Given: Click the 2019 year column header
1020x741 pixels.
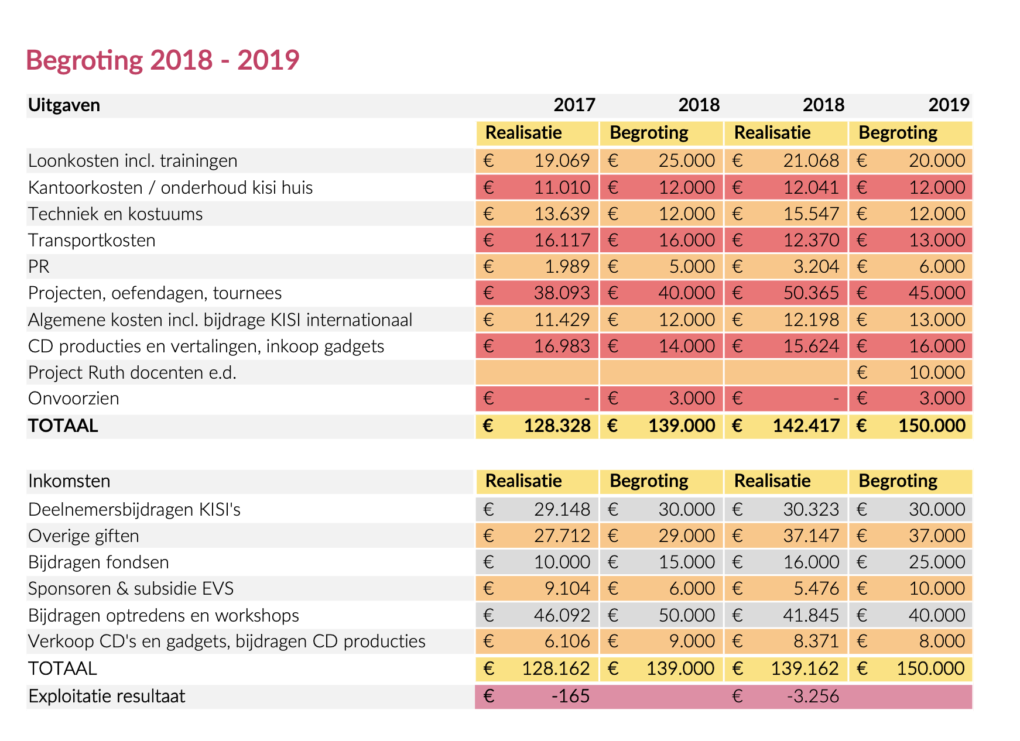Looking at the screenshot, I should click(949, 105).
